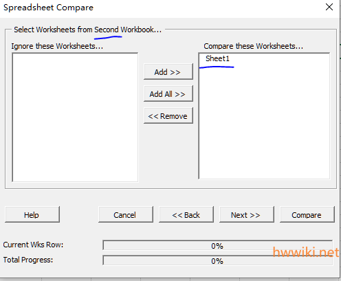Click the Total Progress label
The height and width of the screenshot is (281, 341).
[x=28, y=260]
